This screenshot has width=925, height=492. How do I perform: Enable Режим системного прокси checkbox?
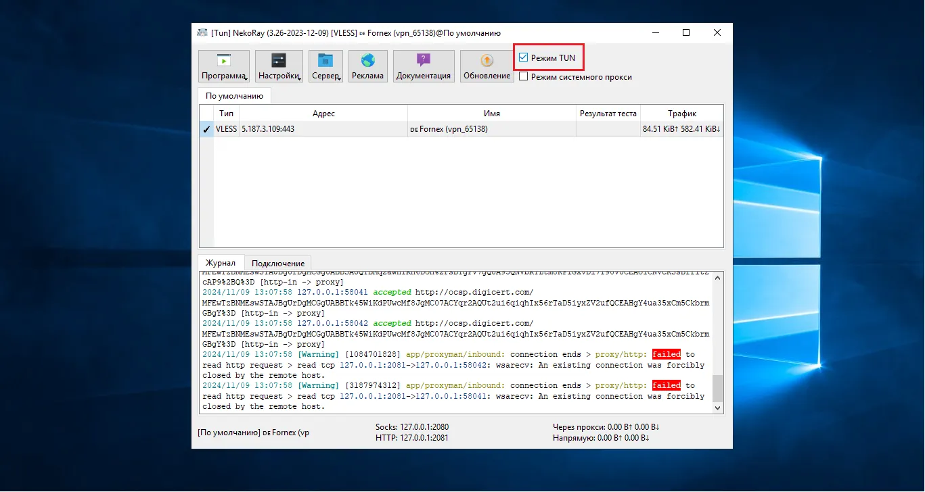click(524, 77)
